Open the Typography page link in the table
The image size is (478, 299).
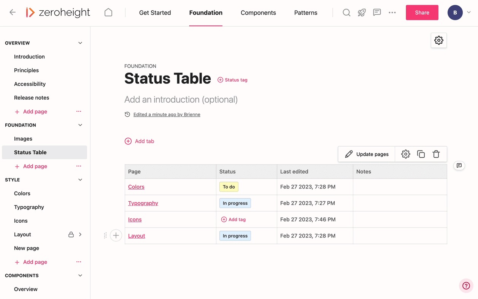[x=143, y=203]
